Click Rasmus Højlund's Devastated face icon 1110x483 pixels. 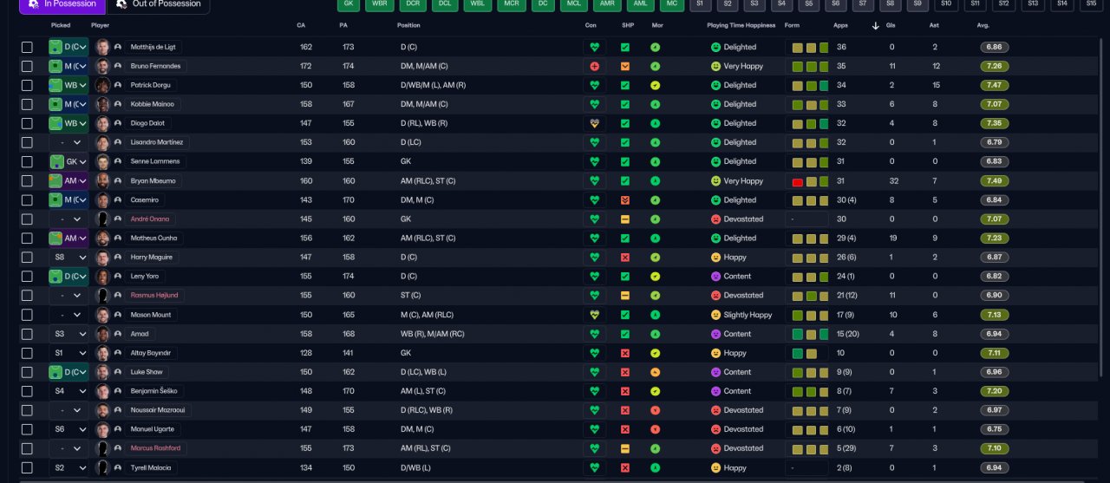715,296
